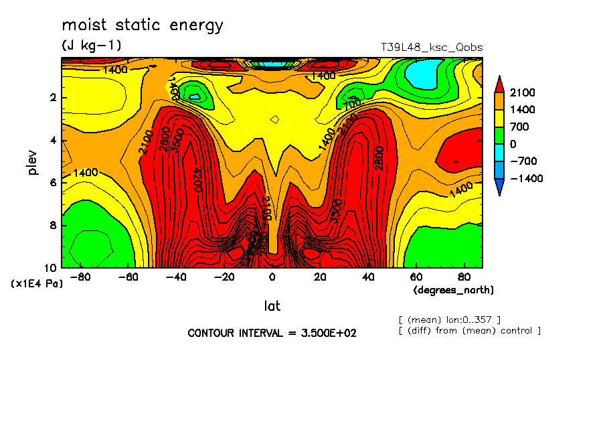605x438 pixels.
Task: Select the orange swatch in the color legend
Action: click(499, 100)
